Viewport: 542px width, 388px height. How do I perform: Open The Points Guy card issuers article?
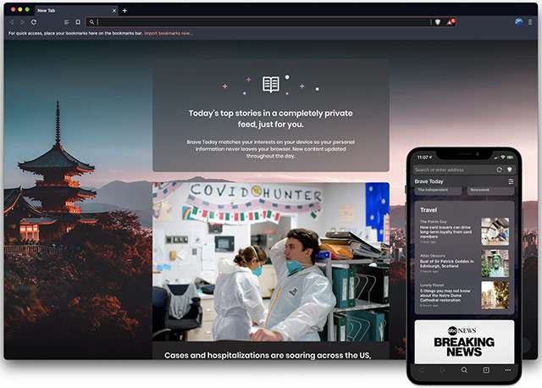pos(449,230)
